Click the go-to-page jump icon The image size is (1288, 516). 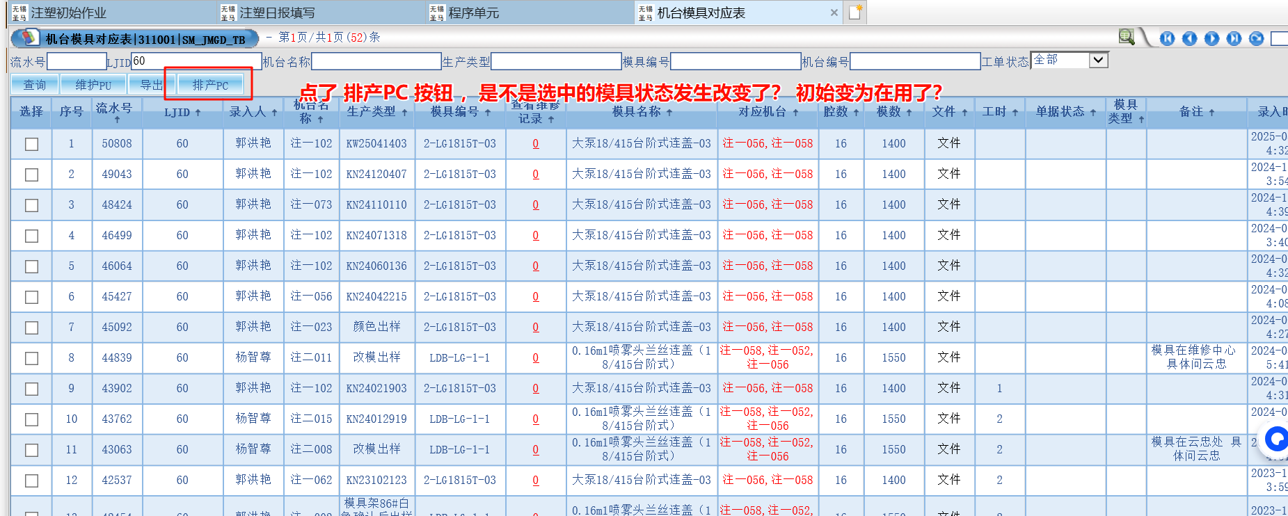click(1257, 38)
